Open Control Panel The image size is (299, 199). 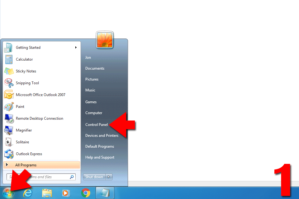96,125
